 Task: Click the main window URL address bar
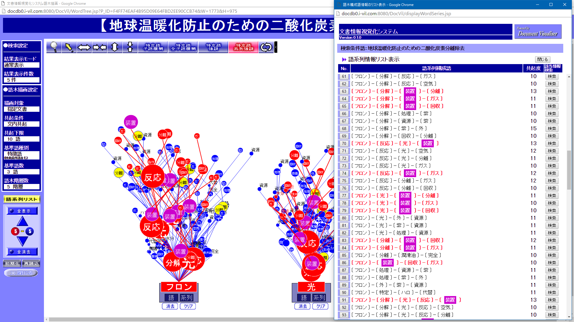coord(167,11)
